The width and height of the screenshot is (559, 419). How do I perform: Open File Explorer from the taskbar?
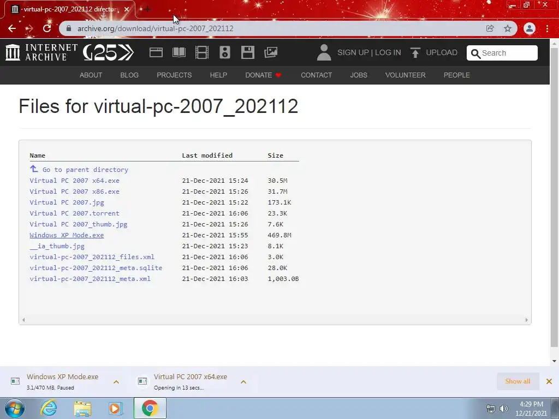(x=82, y=408)
